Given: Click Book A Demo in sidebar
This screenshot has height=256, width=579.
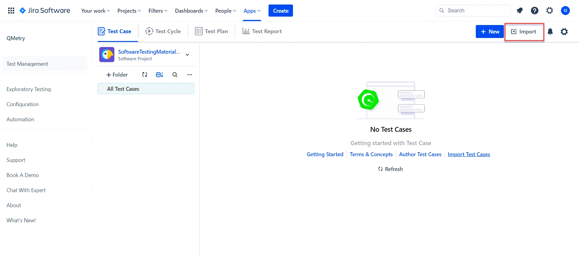Looking at the screenshot, I should tap(23, 175).
